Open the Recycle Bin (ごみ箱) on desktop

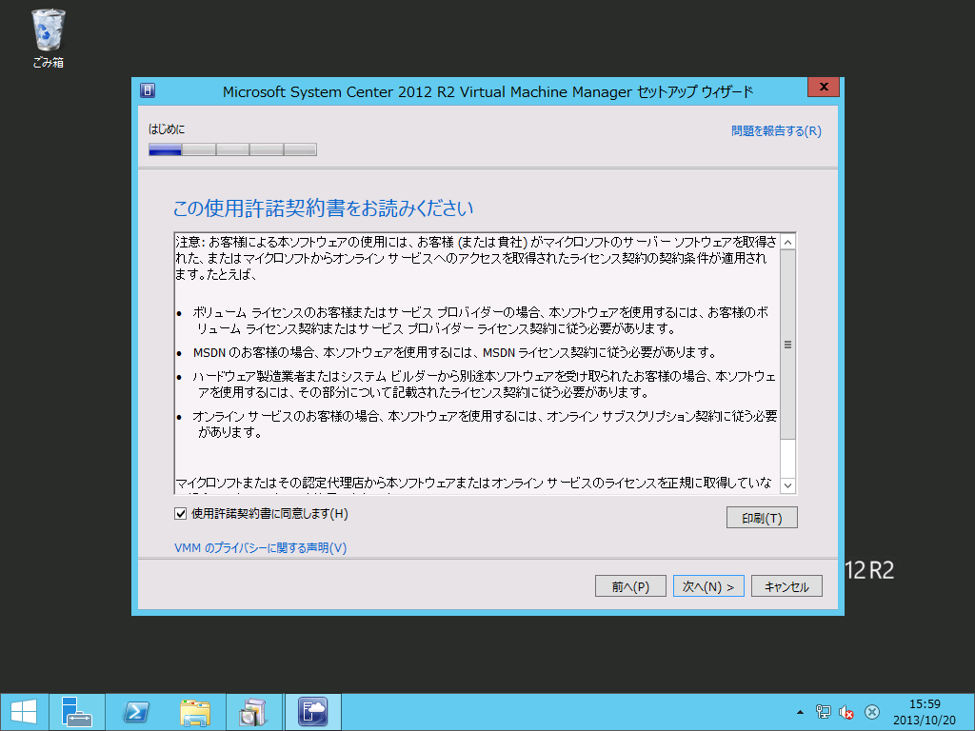(48, 38)
